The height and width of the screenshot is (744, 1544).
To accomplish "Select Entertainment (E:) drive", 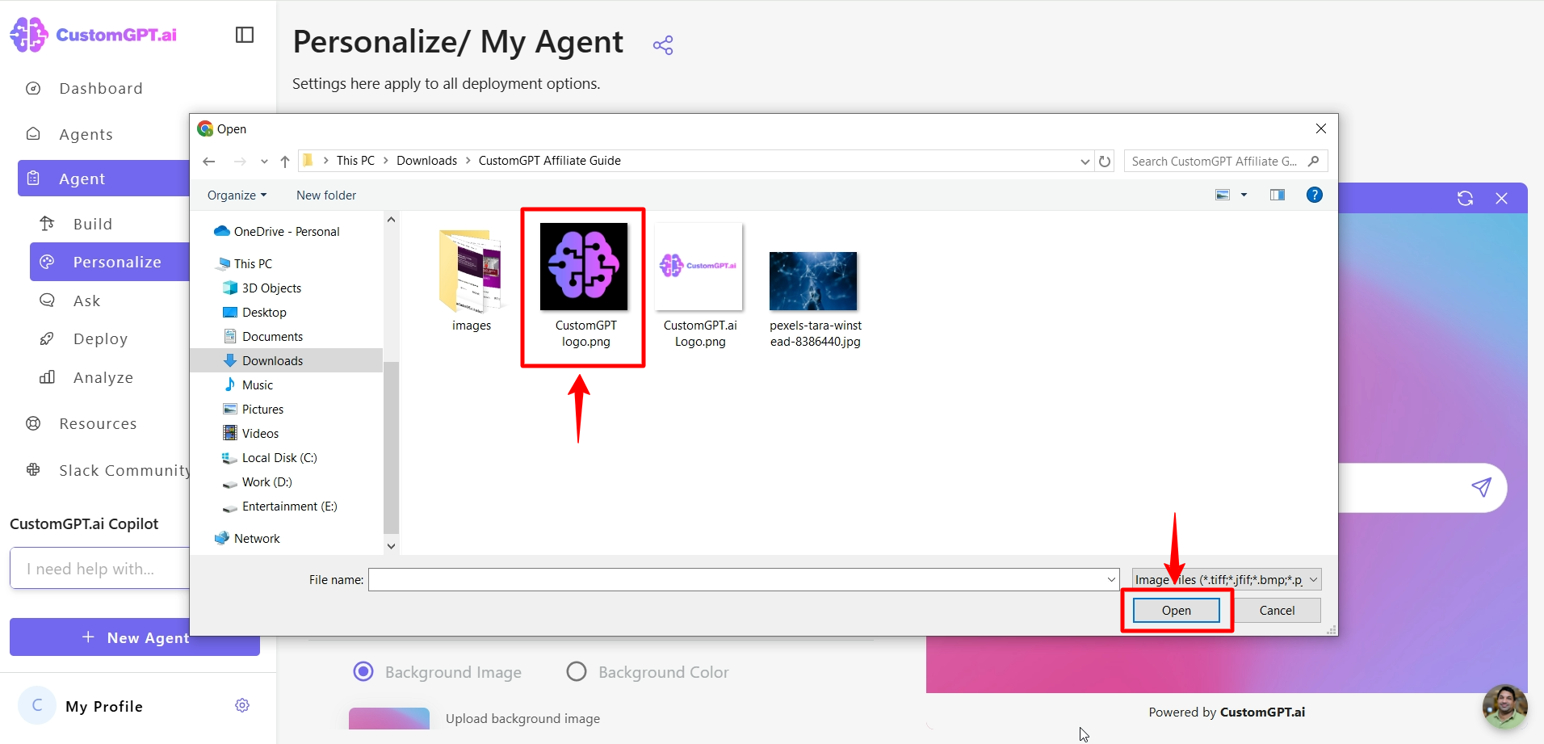I will (280, 506).
